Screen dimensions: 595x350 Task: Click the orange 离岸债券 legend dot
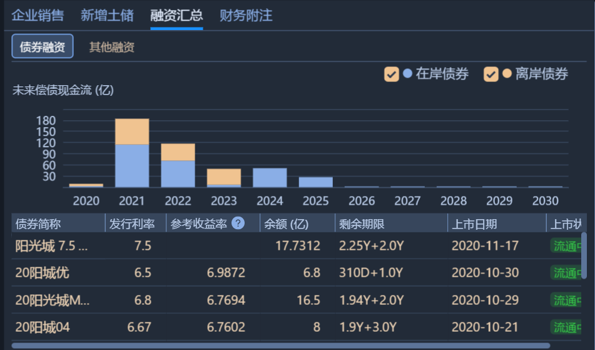coord(507,73)
